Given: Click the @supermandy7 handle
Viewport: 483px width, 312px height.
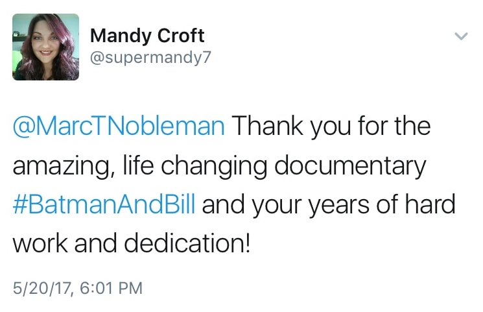Looking at the screenshot, I should [150, 58].
